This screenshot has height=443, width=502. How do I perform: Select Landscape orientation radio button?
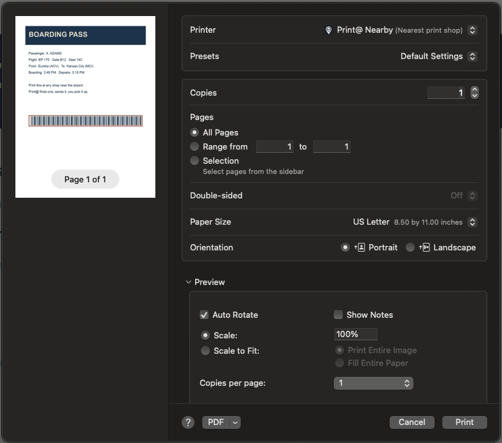coord(410,247)
